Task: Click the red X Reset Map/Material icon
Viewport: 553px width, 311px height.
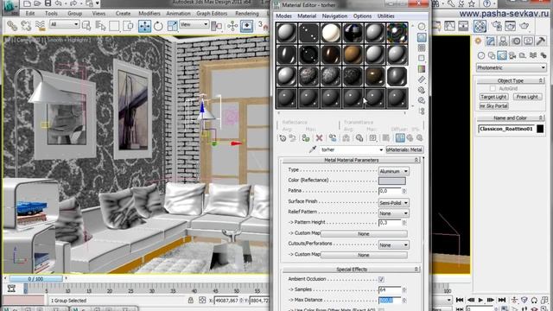Action: 319,138
